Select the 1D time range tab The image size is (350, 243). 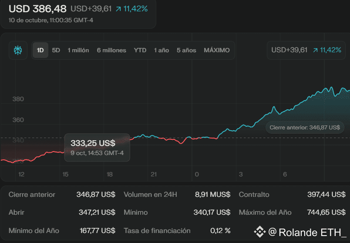[x=40, y=50]
